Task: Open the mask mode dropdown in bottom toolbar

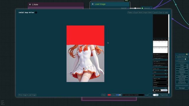Action: pos(133,95)
